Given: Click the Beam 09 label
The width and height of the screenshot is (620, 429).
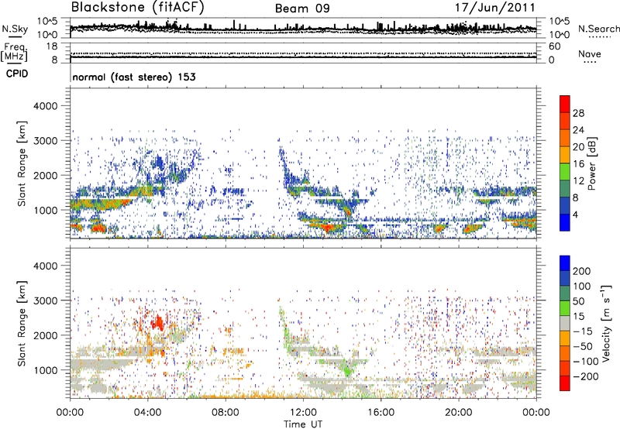Looking at the screenshot, I should tap(302, 9).
